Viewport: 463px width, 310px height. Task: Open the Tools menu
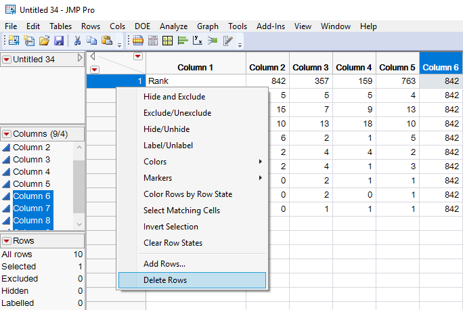238,26
